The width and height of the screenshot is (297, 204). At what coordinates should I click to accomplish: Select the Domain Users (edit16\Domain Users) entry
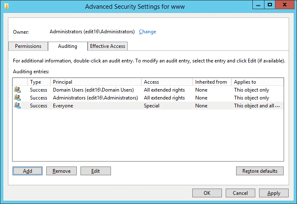point(148,90)
